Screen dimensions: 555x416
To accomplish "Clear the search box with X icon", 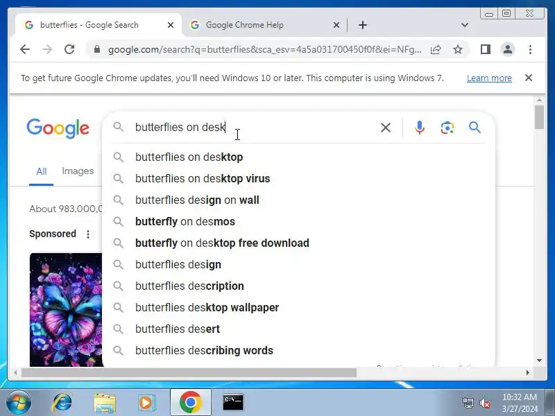I will 386,128.
